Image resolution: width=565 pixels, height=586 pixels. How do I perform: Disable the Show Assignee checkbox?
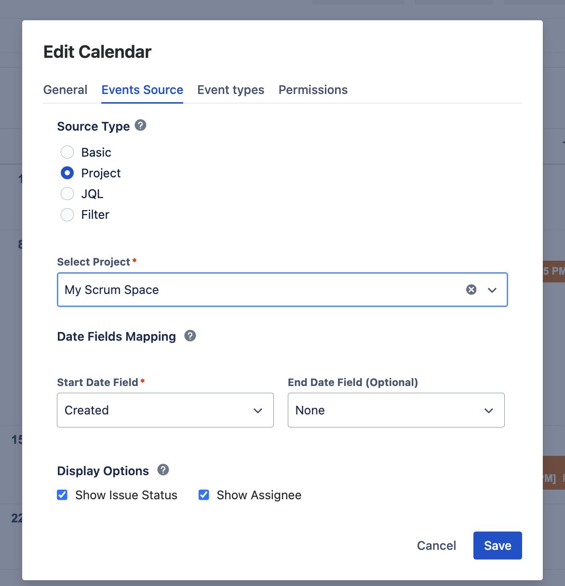[203, 494]
